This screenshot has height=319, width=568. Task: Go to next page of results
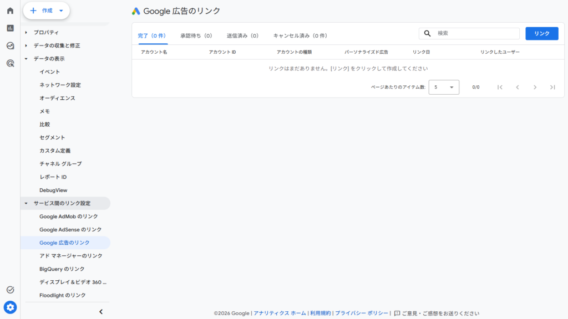point(535,87)
